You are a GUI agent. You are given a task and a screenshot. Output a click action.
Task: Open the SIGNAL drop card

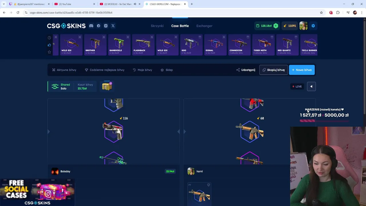click(x=215, y=45)
